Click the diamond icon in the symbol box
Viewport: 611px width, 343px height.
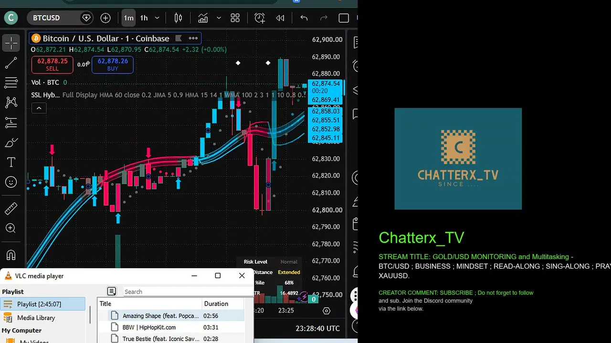point(86,18)
